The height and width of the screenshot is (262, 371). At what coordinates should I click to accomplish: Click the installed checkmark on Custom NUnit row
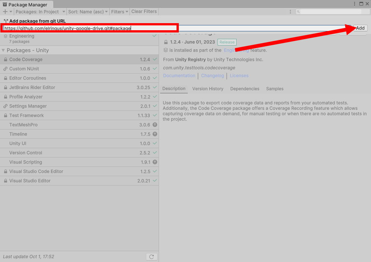(x=155, y=69)
